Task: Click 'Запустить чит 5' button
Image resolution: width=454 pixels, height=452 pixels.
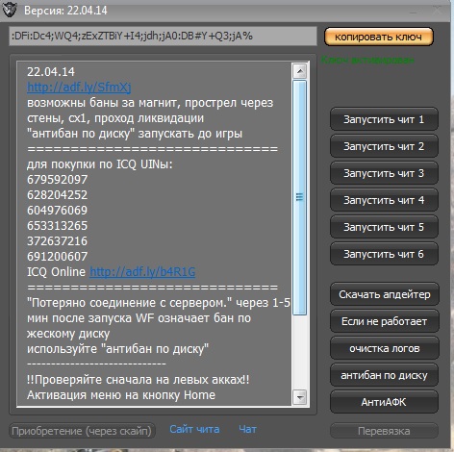Action: click(384, 227)
